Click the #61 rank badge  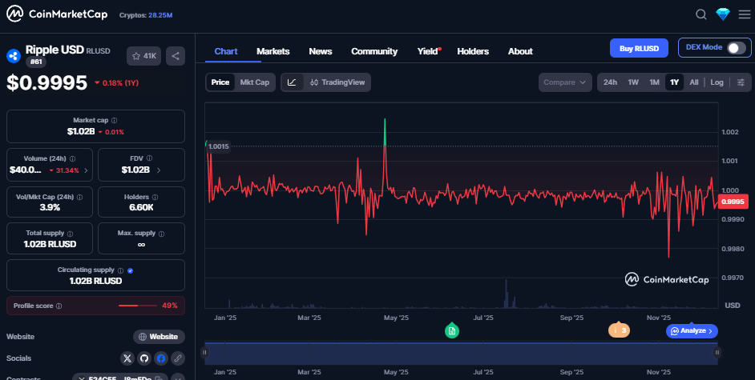[x=35, y=62]
